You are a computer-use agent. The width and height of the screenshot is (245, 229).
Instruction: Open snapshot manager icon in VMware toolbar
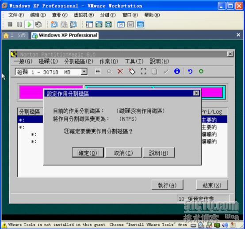tap(73, 24)
